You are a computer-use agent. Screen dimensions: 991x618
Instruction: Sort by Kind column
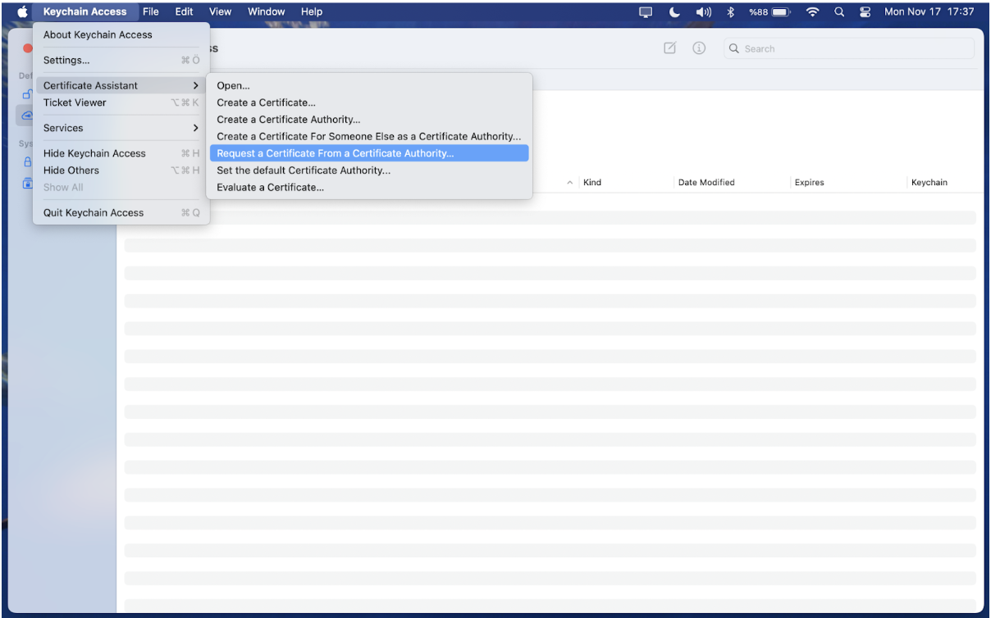(592, 183)
